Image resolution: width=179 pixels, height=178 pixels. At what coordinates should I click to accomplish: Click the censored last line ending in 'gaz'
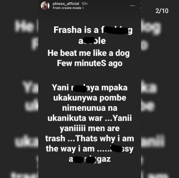click(x=90, y=159)
